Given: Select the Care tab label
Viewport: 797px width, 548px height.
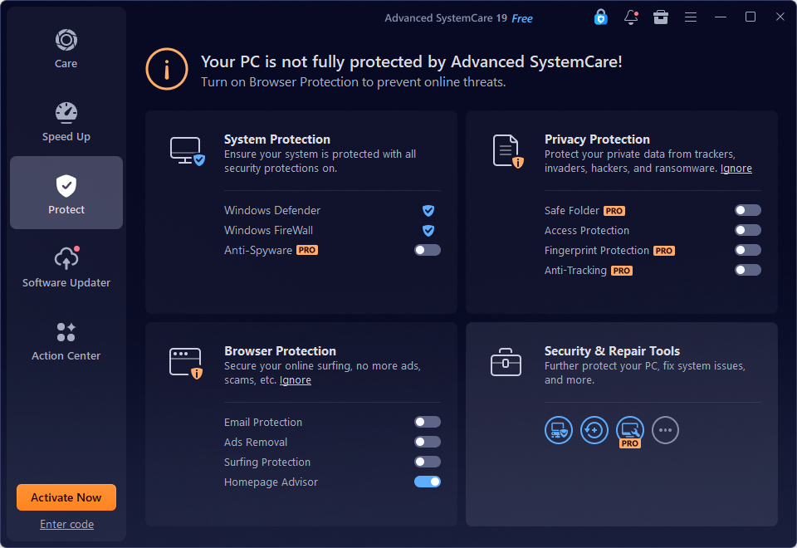Looking at the screenshot, I should tap(66, 64).
